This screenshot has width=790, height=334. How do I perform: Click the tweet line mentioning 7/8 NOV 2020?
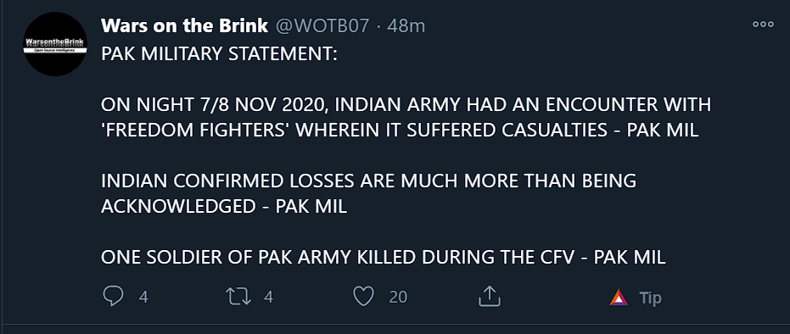point(406,104)
